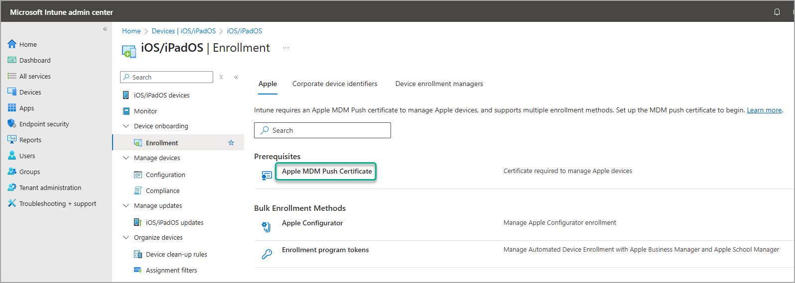Click the resource menu Search box
Image resolution: width=795 pixels, height=283 pixels.
166,77
